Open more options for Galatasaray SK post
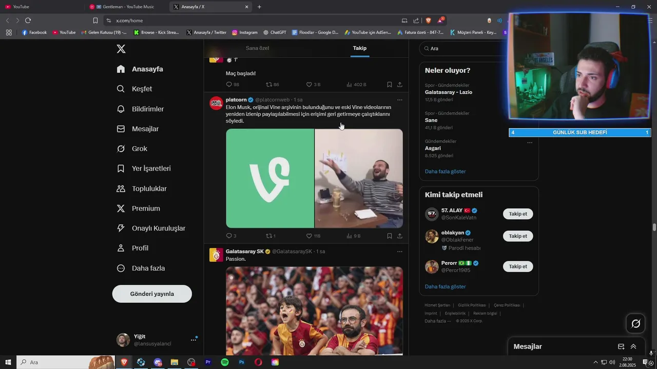The height and width of the screenshot is (369, 657). pos(399,252)
